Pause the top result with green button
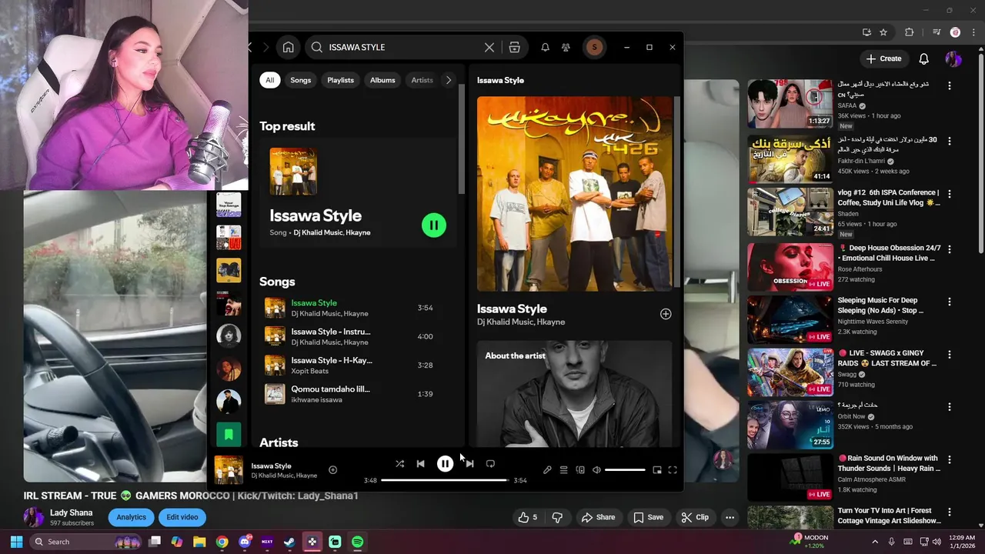 (434, 225)
